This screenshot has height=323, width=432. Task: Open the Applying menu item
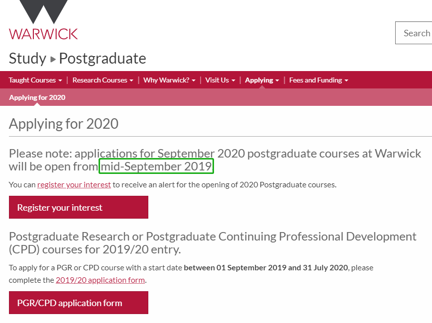[x=262, y=80]
